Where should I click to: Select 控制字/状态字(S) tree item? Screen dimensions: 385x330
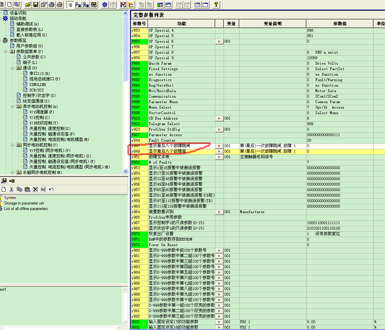(x=39, y=96)
